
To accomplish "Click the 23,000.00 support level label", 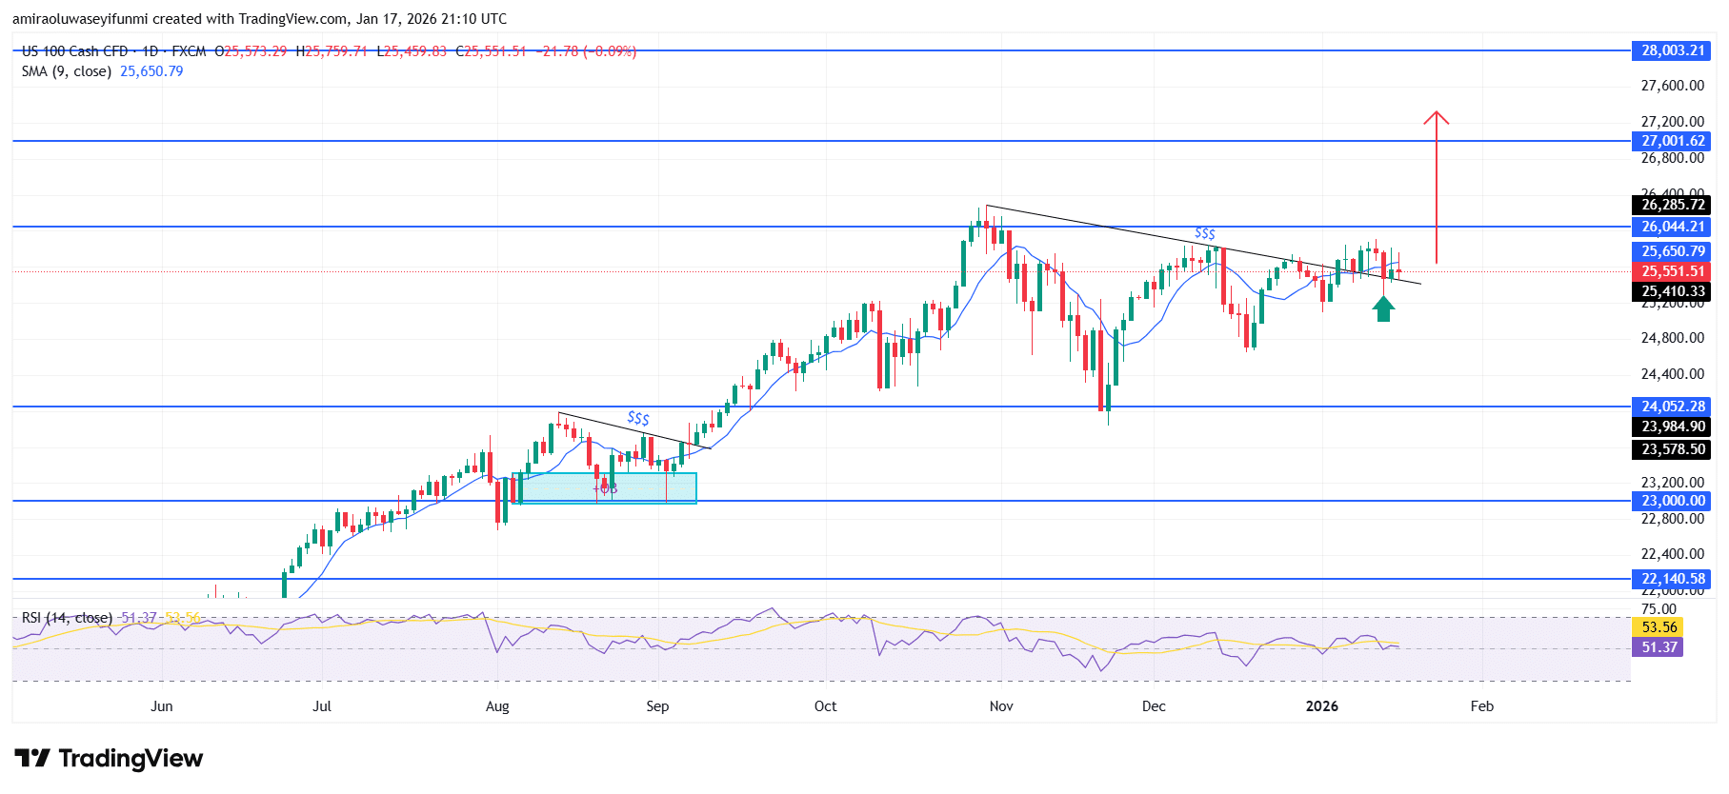I will [x=1672, y=501].
